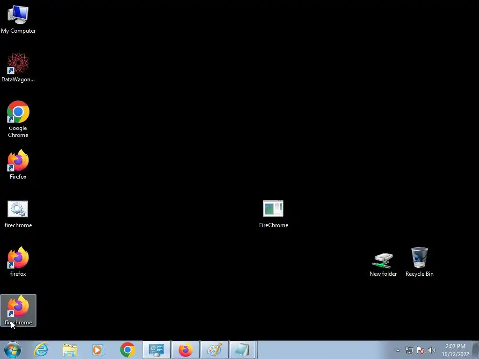This screenshot has width=479, height=359.
Task: Show hidden system tray icons
Action: [x=398, y=350]
